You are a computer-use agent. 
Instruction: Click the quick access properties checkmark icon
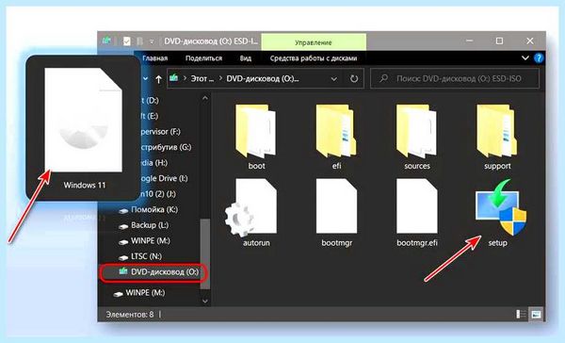pyautogui.click(x=126, y=41)
